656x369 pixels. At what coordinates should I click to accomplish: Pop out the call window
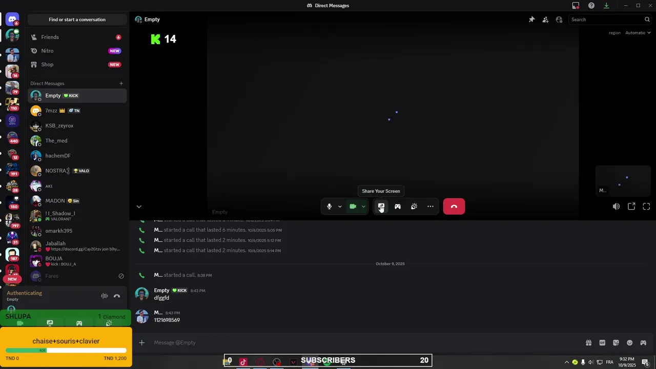(631, 207)
